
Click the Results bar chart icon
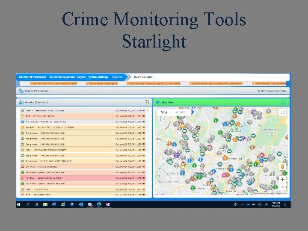pyautogui.click(x=21, y=102)
